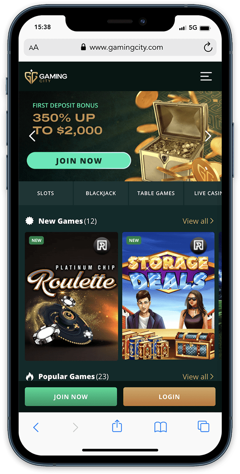Select the Blackjack category tab
240x474 pixels.
pos(101,193)
